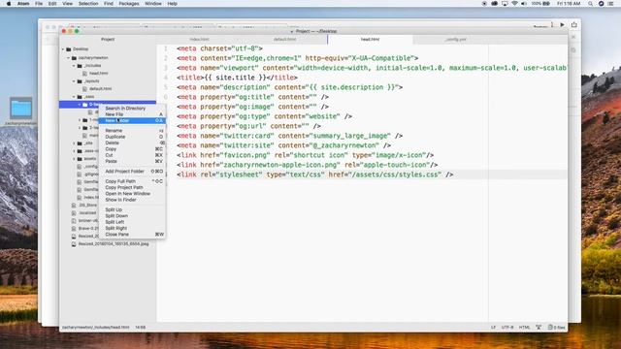Place cursor on the title tag line
This screenshot has height=349, width=621.
point(237,78)
